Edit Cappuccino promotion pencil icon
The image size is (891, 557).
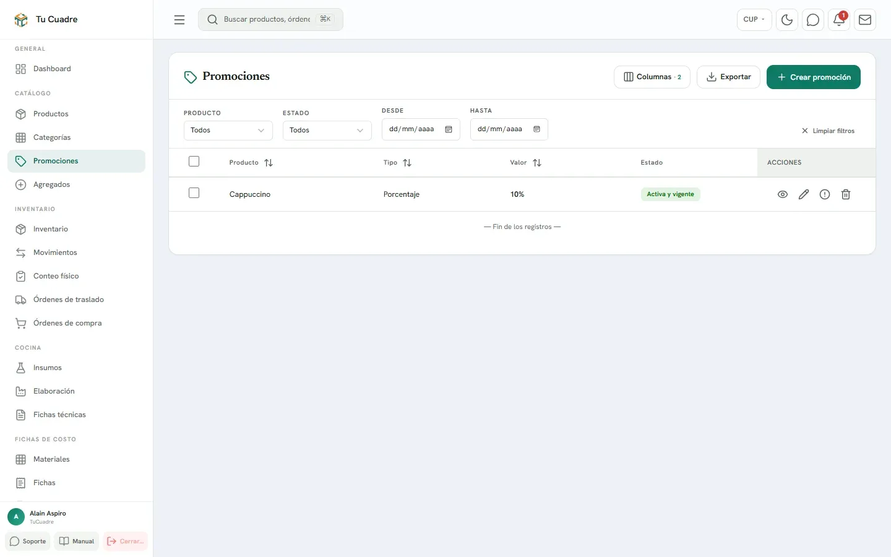(x=804, y=194)
